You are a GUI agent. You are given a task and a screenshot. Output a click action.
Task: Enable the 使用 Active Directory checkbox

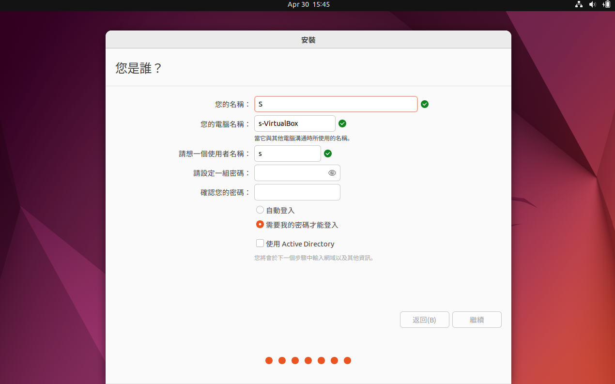click(260, 243)
